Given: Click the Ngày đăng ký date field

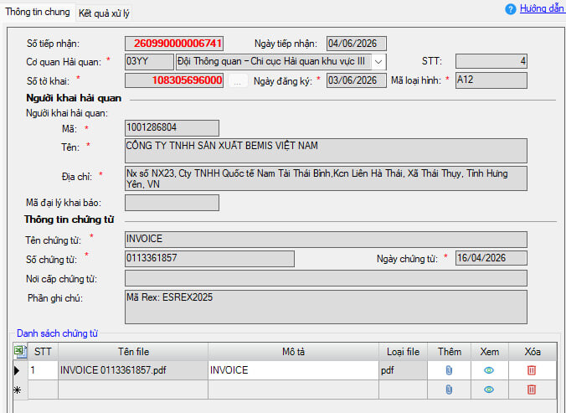Looking at the screenshot, I should pos(357,80).
